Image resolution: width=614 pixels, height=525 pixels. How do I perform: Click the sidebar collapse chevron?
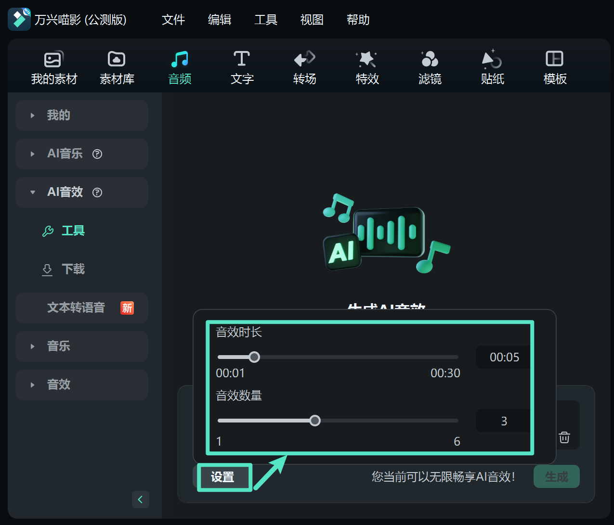[x=140, y=499]
